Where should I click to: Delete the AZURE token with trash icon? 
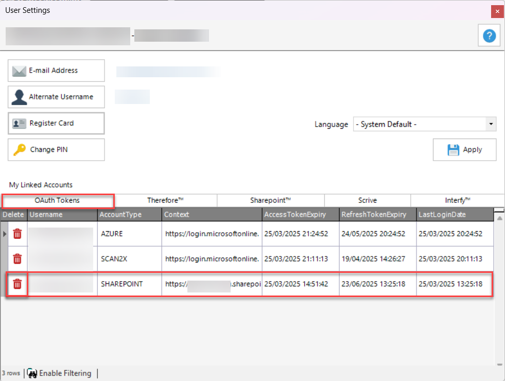coord(18,234)
